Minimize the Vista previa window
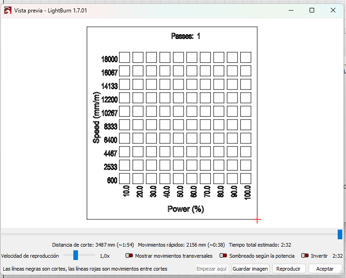The width and height of the screenshot is (346, 278). coord(291,10)
